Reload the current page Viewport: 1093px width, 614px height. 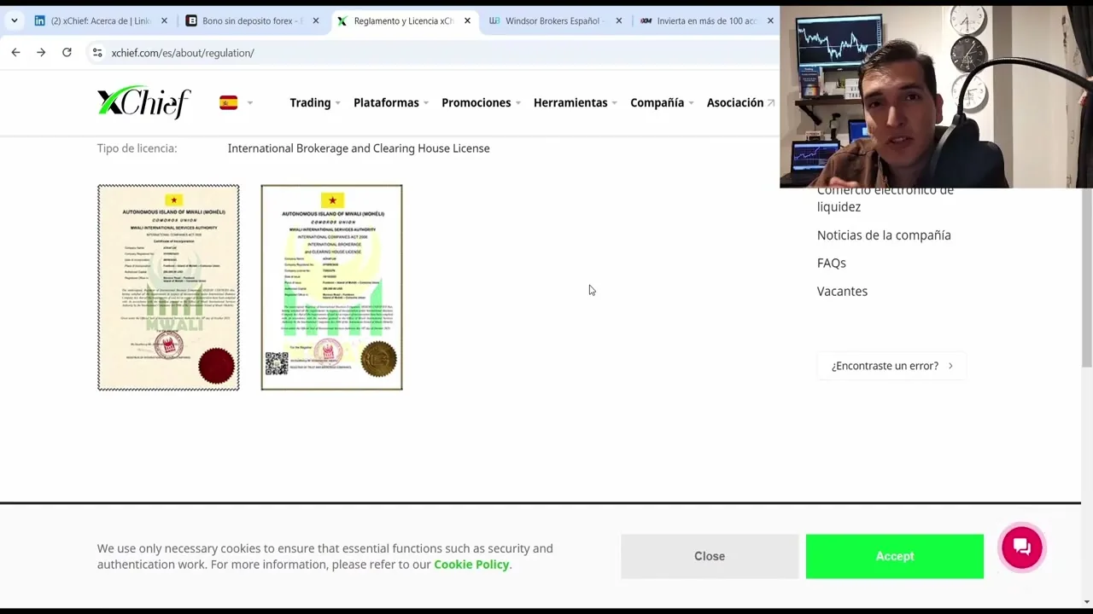coord(67,53)
